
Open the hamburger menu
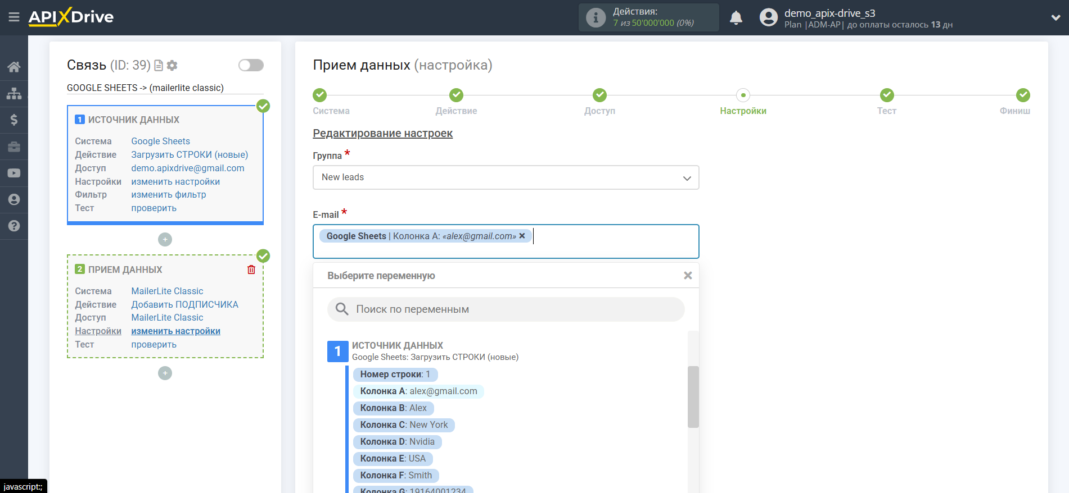click(14, 17)
